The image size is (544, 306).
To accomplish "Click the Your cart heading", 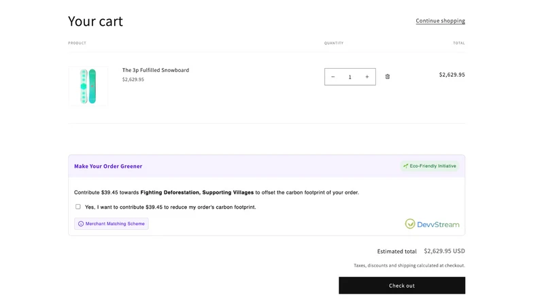I will (95, 21).
